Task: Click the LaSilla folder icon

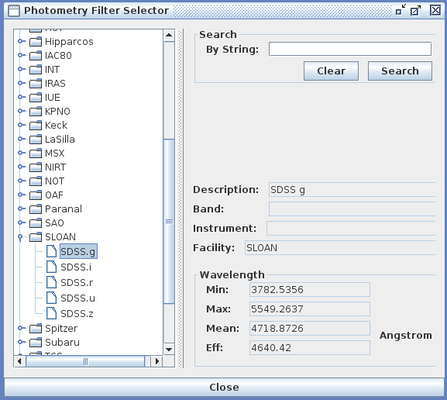Action: tap(36, 140)
